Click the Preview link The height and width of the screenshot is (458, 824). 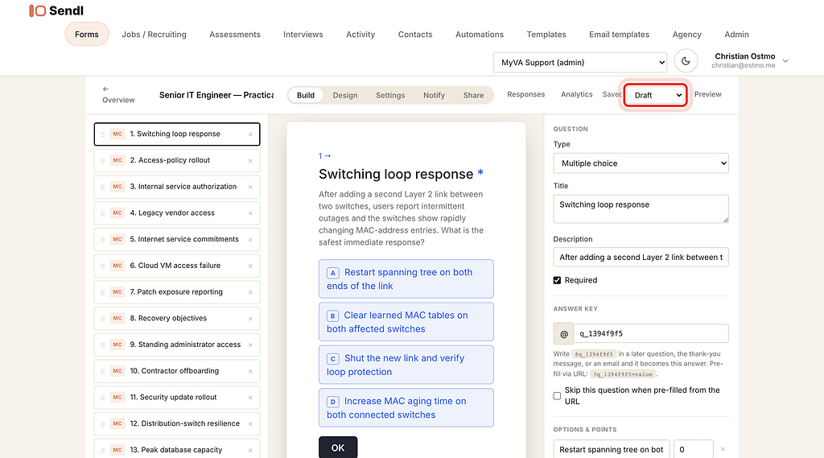(x=708, y=94)
